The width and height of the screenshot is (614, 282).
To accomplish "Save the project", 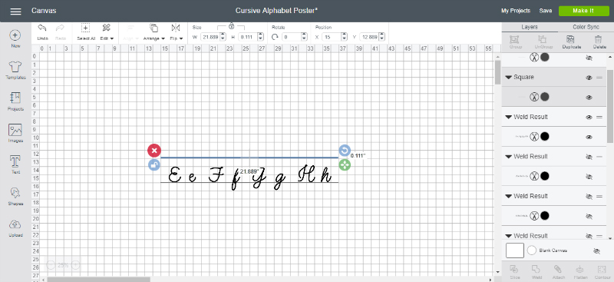I will (x=546, y=11).
